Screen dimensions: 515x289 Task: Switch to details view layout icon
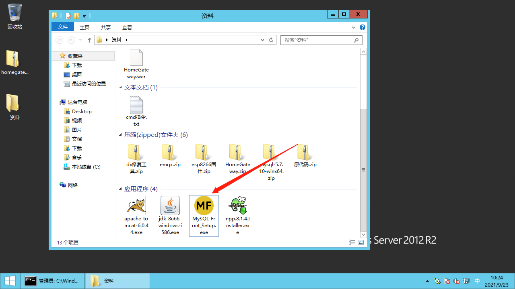(x=352, y=242)
